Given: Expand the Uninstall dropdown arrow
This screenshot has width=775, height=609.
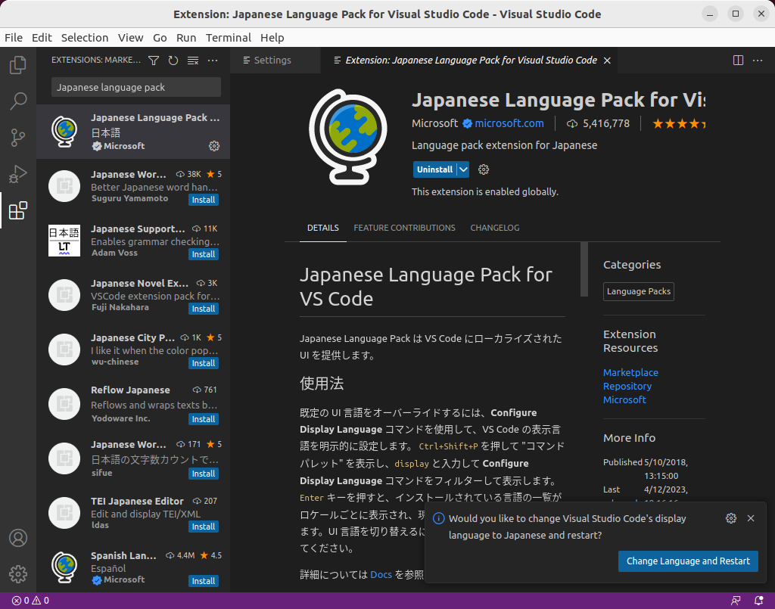Looking at the screenshot, I should pos(463,169).
